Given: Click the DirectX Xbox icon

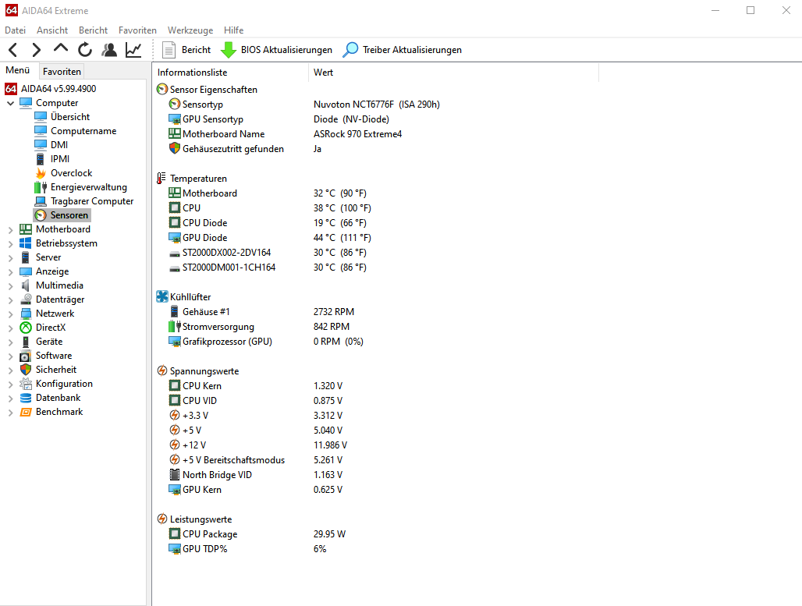Looking at the screenshot, I should pos(26,328).
